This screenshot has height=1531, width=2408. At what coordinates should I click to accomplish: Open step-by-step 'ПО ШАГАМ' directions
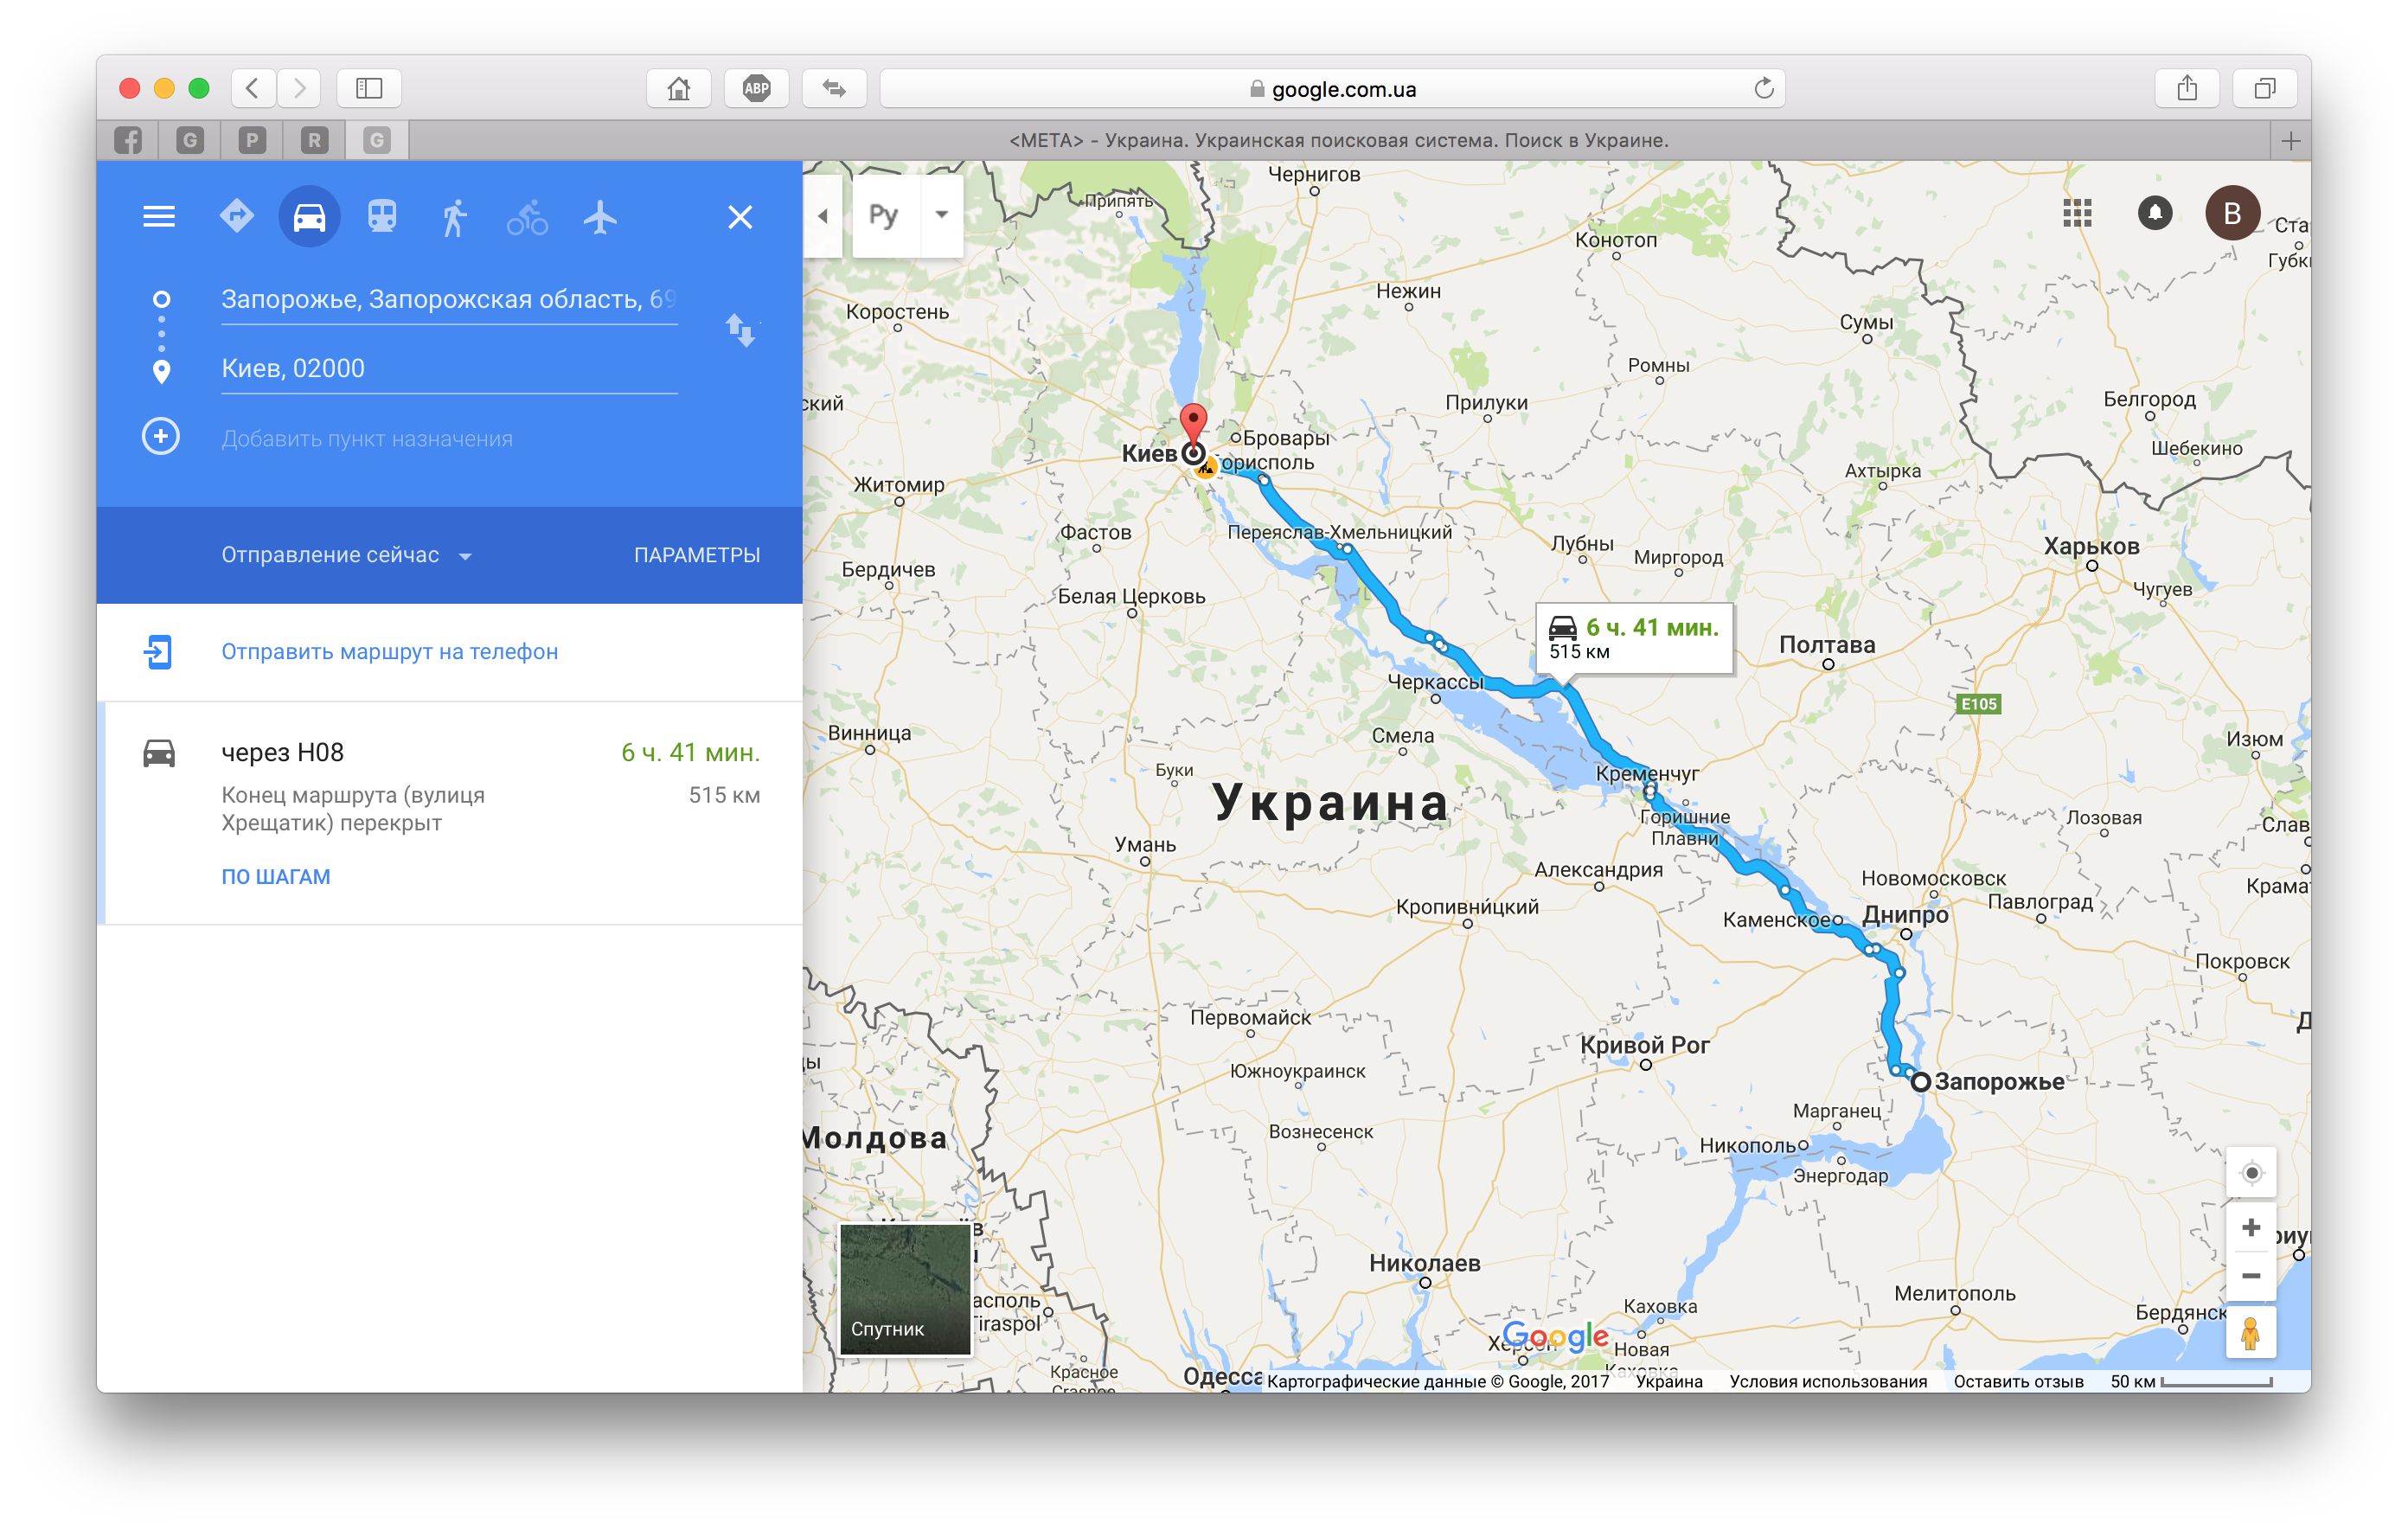point(276,876)
